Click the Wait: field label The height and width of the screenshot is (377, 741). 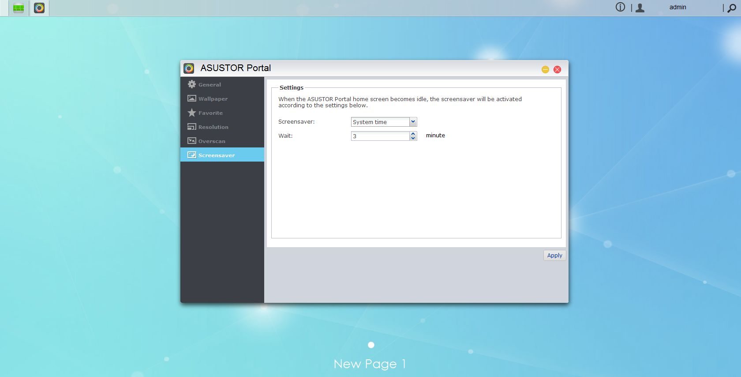point(285,136)
